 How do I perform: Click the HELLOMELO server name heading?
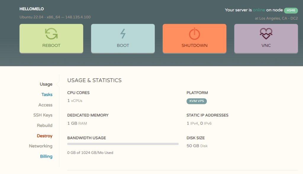pyautogui.click(x=32, y=9)
